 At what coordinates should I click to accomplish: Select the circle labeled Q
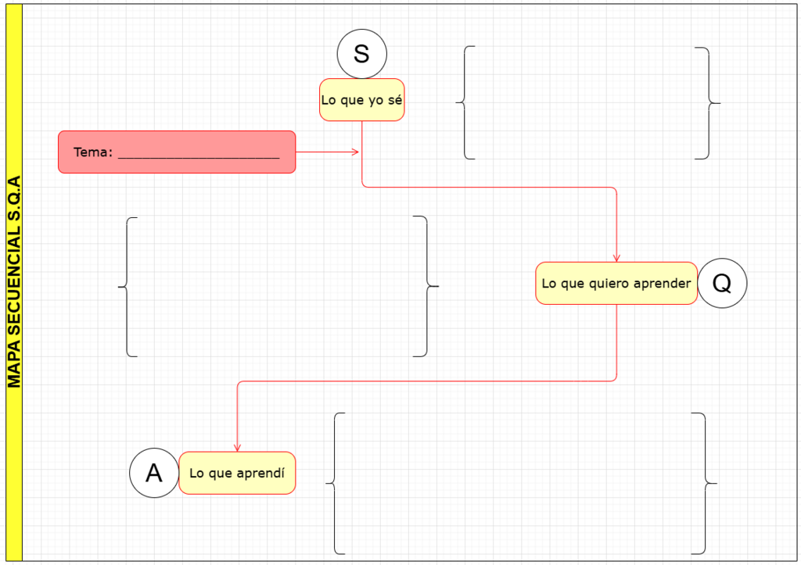[722, 283]
